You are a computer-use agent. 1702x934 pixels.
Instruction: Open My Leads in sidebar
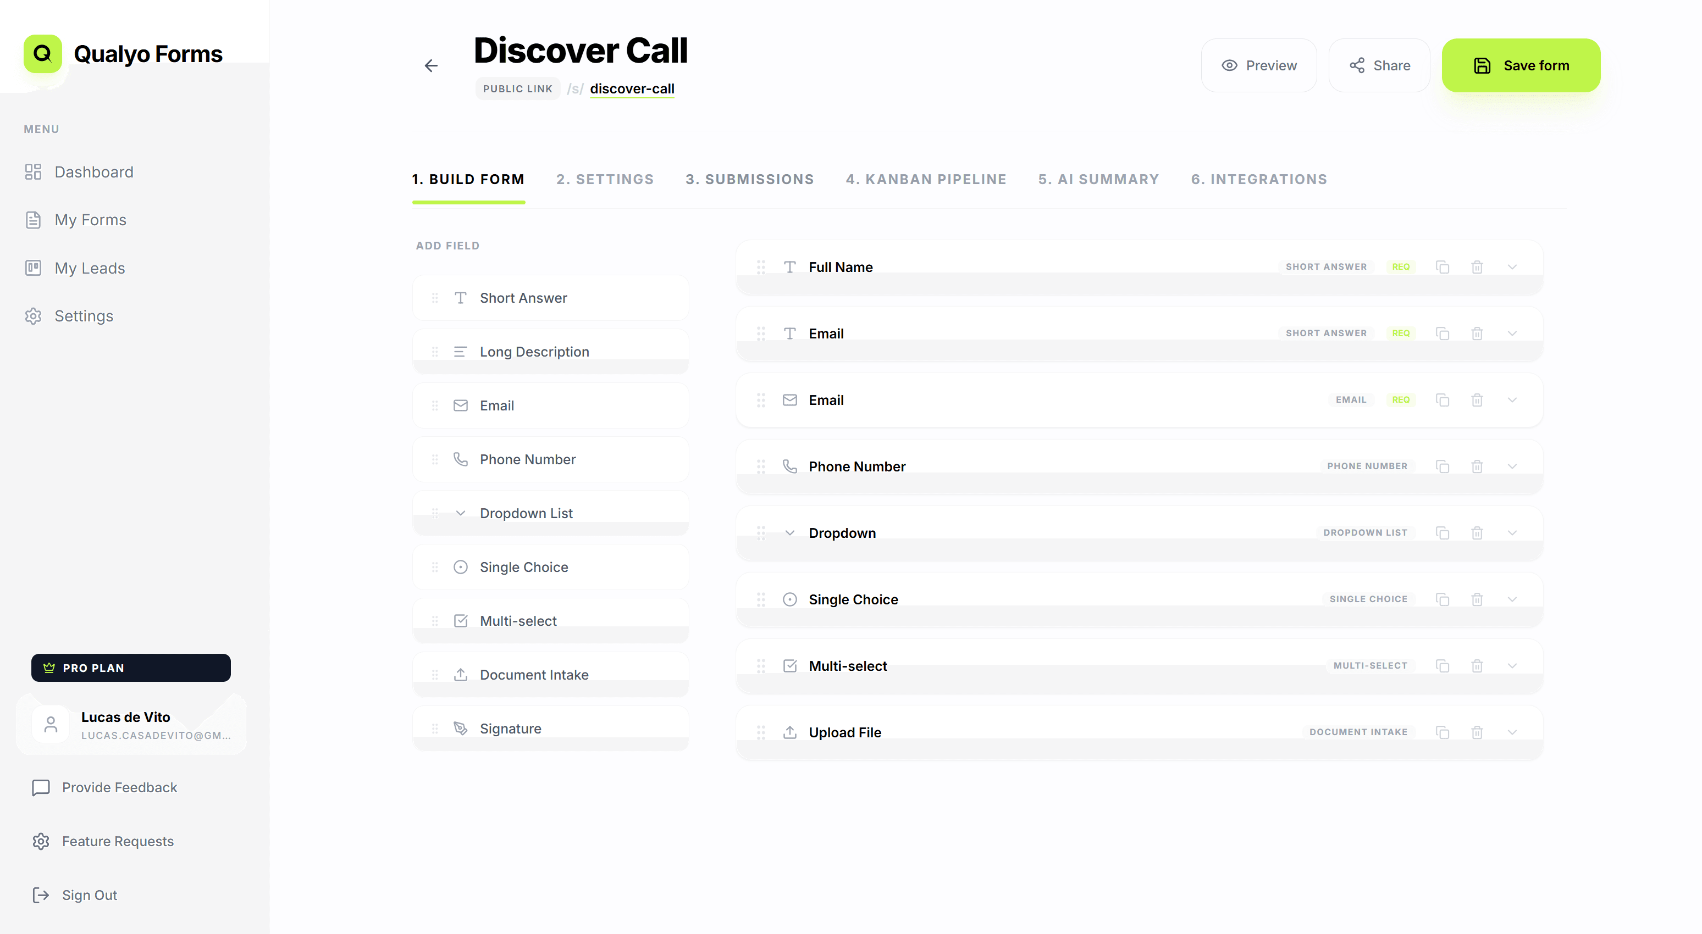[x=89, y=268]
